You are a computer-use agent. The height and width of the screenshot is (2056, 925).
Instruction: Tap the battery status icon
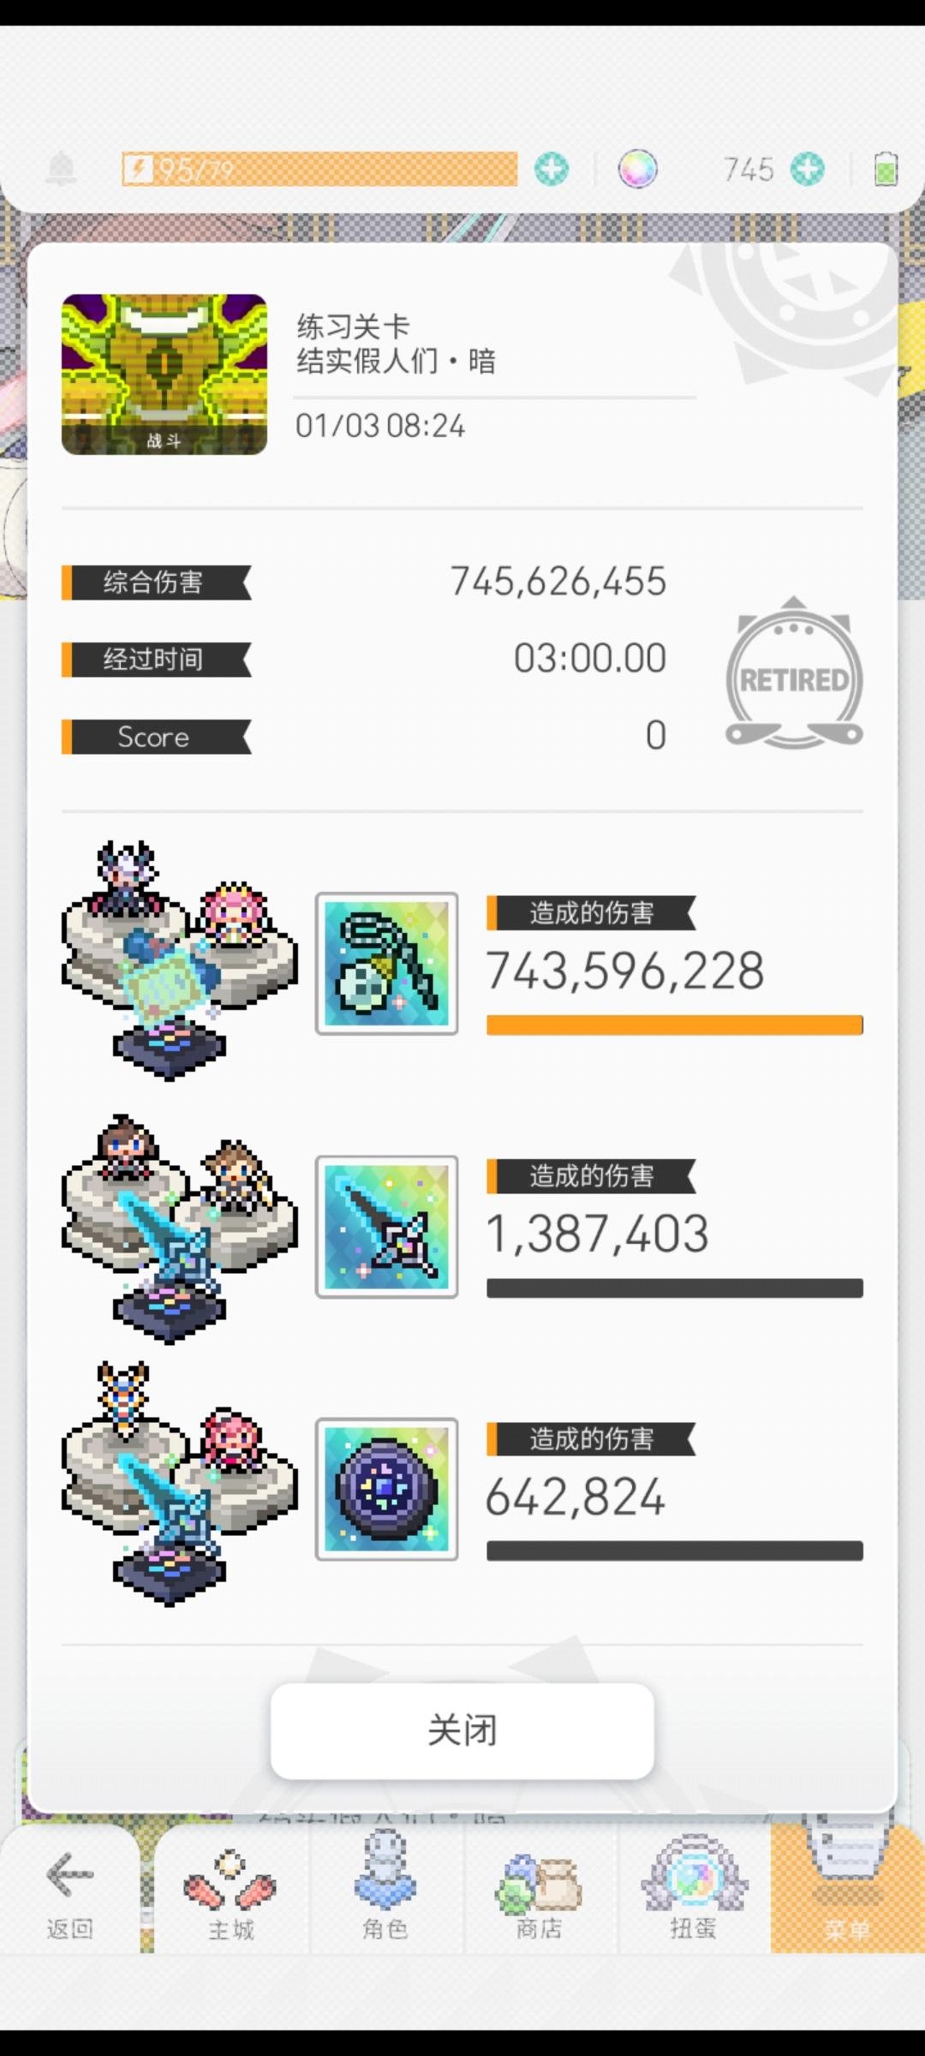coord(886,169)
